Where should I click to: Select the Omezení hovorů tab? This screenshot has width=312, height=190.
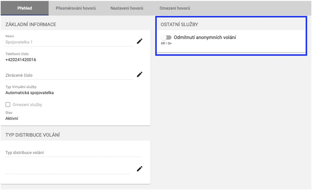175,8
